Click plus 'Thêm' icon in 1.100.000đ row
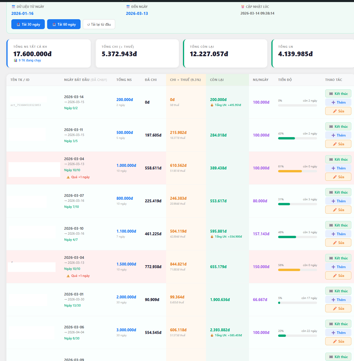Screen dimensions: 354x361 [x=333, y=234]
